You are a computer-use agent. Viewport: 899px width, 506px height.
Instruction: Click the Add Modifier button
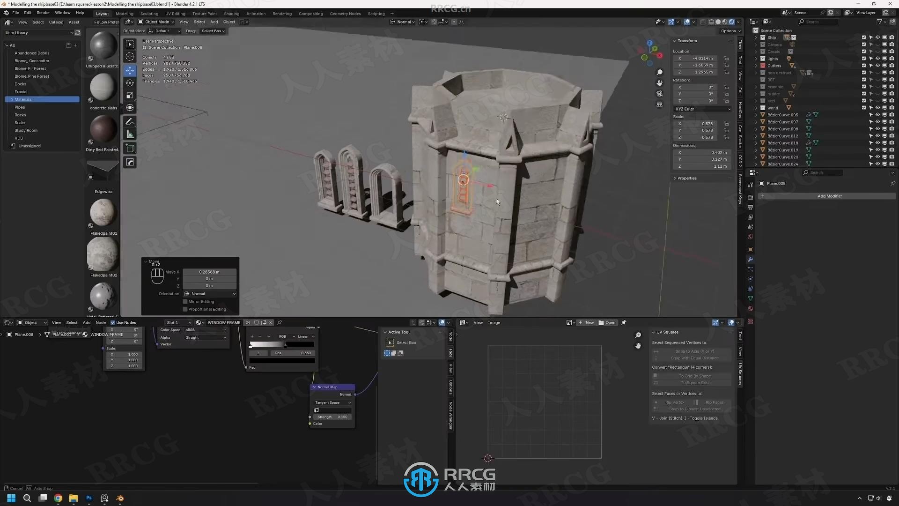827,196
